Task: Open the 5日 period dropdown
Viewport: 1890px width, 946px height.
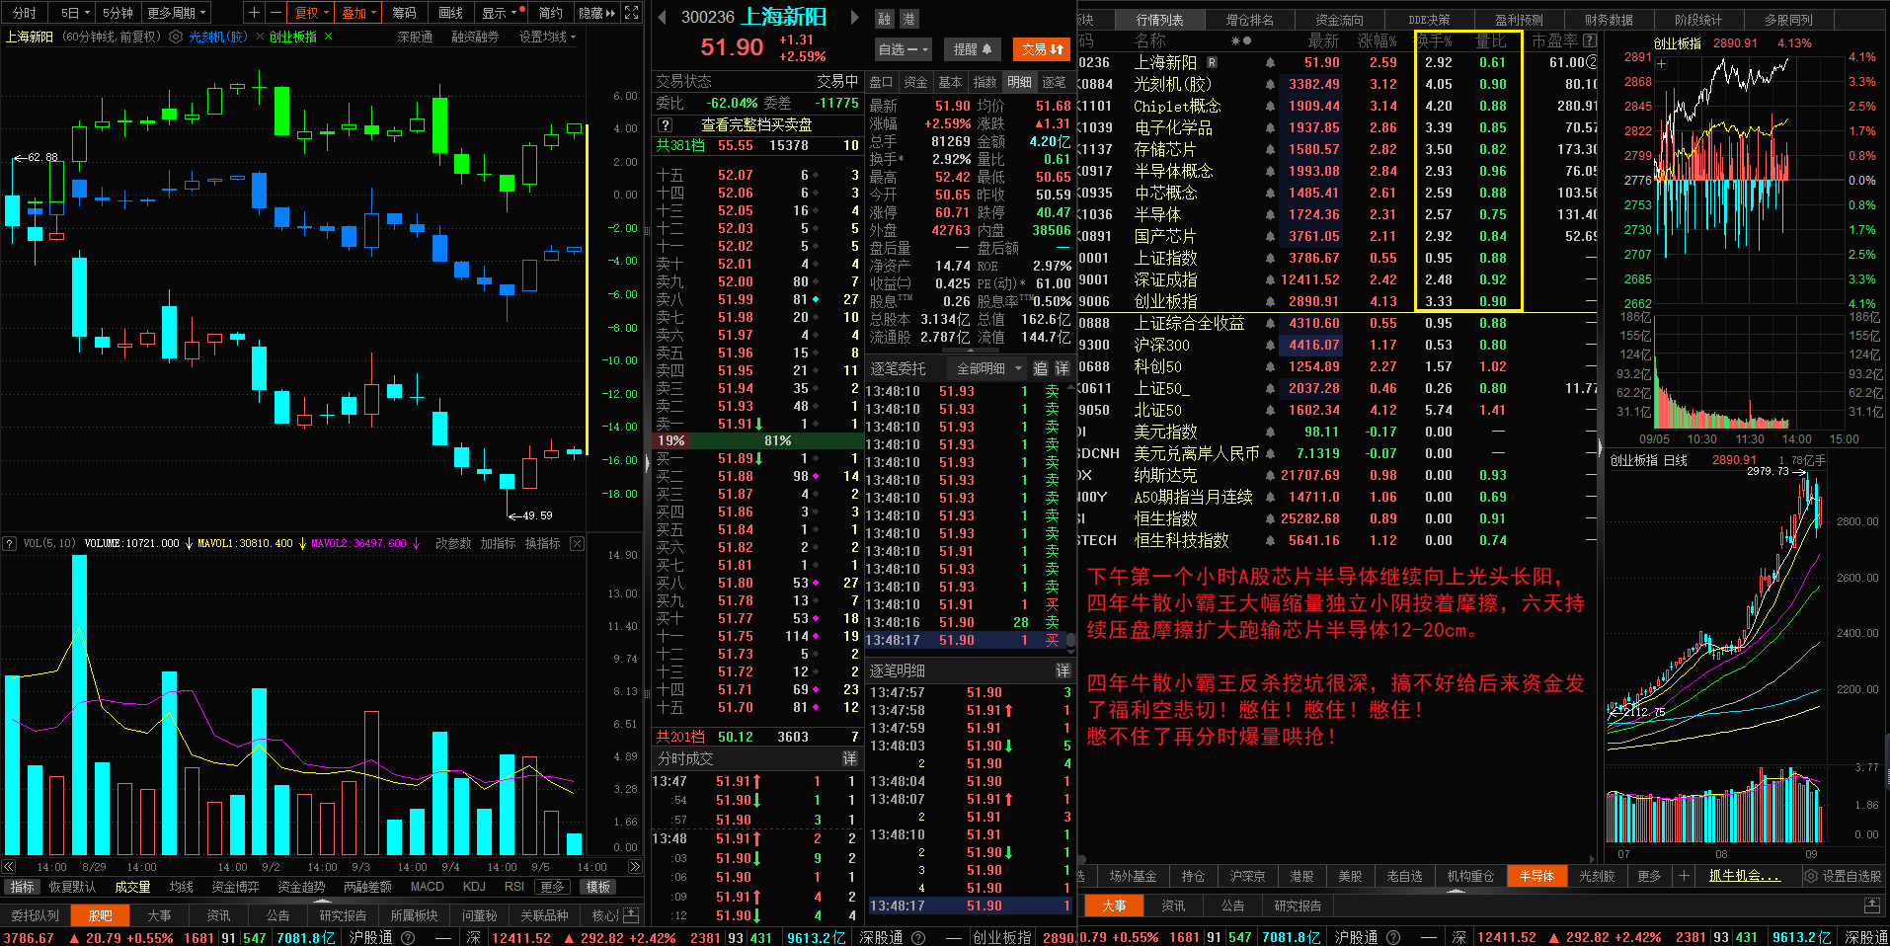Action: (x=75, y=13)
